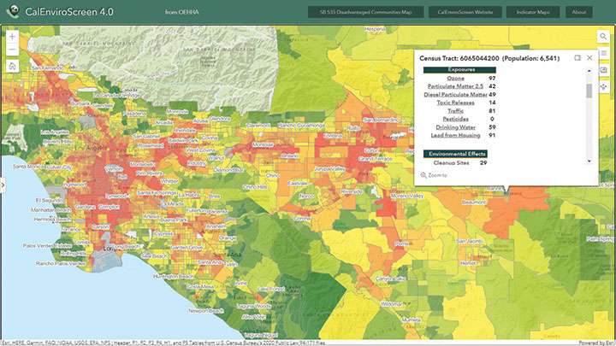Click the Traffic indicator link
The height and width of the screenshot is (346, 616).
(x=455, y=110)
